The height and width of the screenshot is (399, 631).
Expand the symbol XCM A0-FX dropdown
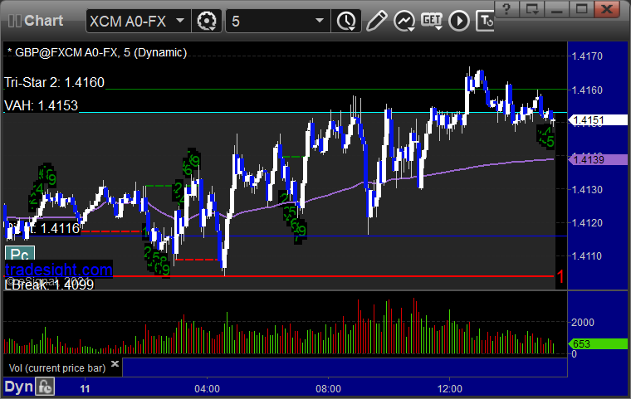click(180, 20)
